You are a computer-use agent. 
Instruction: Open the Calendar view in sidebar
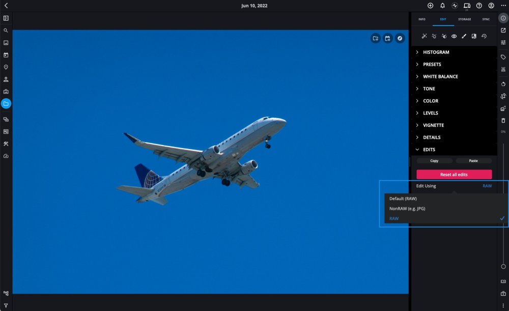(x=6, y=55)
